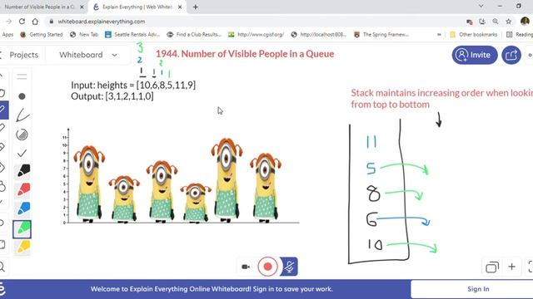Open the zoom magnifier tool
The image size is (533, 299).
[2, 267]
